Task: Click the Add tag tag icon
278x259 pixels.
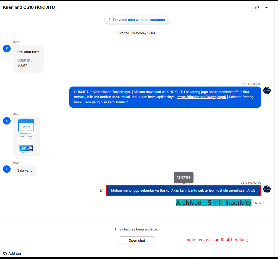Action: [x=5, y=253]
